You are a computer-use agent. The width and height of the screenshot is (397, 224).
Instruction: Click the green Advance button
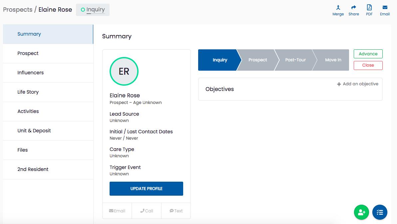coord(368,54)
